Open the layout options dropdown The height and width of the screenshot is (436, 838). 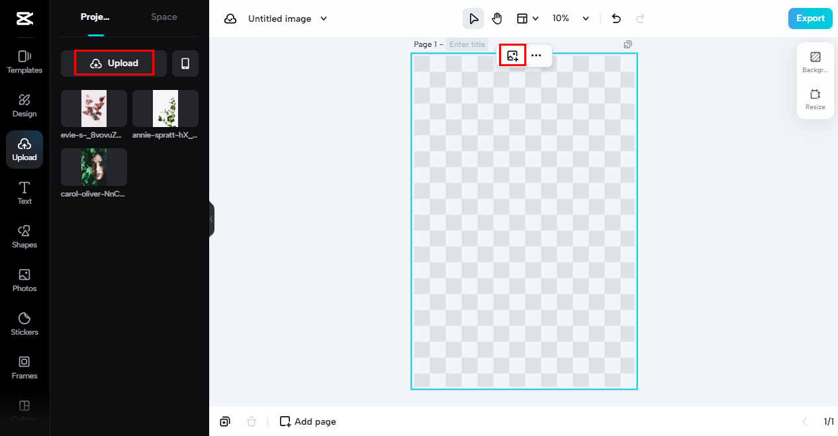528,19
